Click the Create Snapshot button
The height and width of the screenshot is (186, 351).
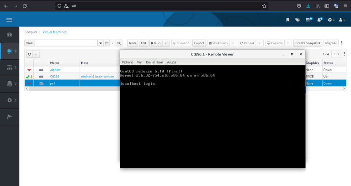pos(307,43)
